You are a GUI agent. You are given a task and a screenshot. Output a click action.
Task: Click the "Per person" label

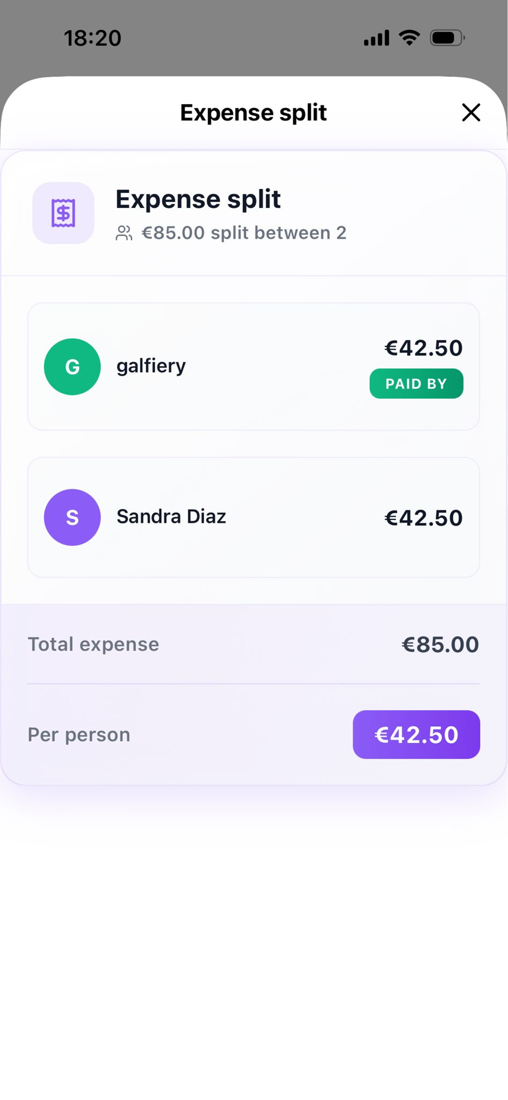point(79,735)
